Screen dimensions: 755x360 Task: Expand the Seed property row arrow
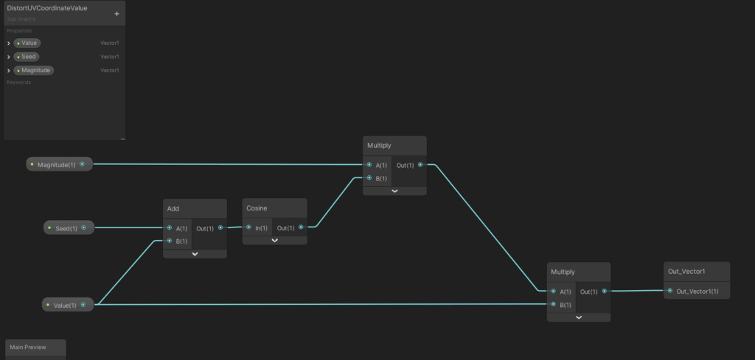[x=9, y=57]
